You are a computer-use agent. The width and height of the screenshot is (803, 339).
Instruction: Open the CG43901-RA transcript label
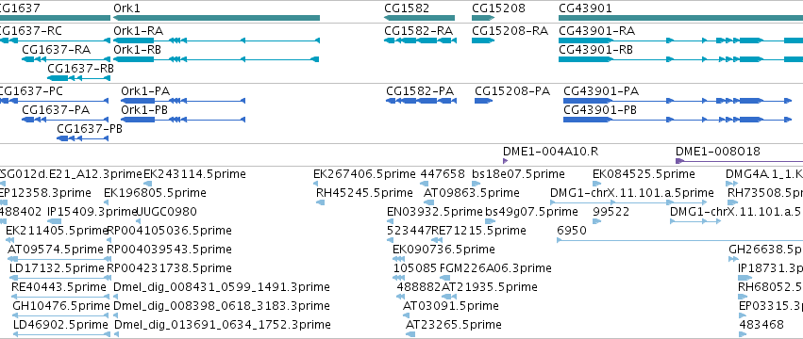coord(596,31)
